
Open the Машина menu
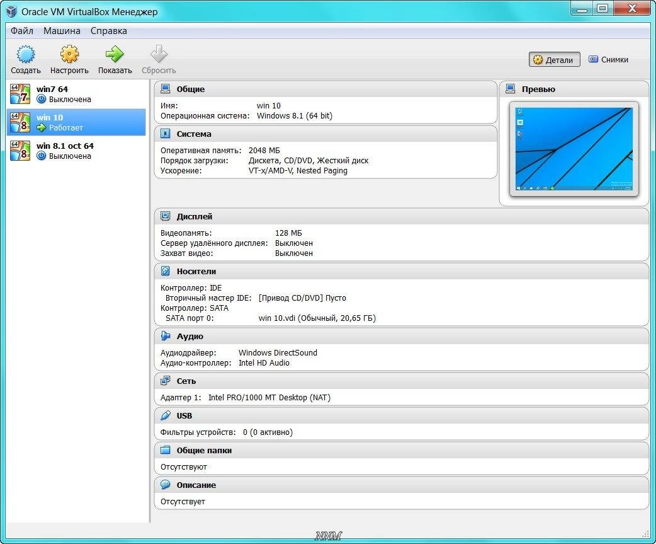click(x=62, y=31)
